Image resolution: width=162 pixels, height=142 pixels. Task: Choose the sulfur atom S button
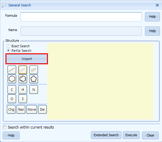[x=23, y=99]
